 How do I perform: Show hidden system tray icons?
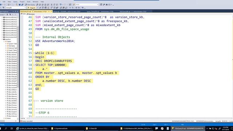tap(207, 128)
